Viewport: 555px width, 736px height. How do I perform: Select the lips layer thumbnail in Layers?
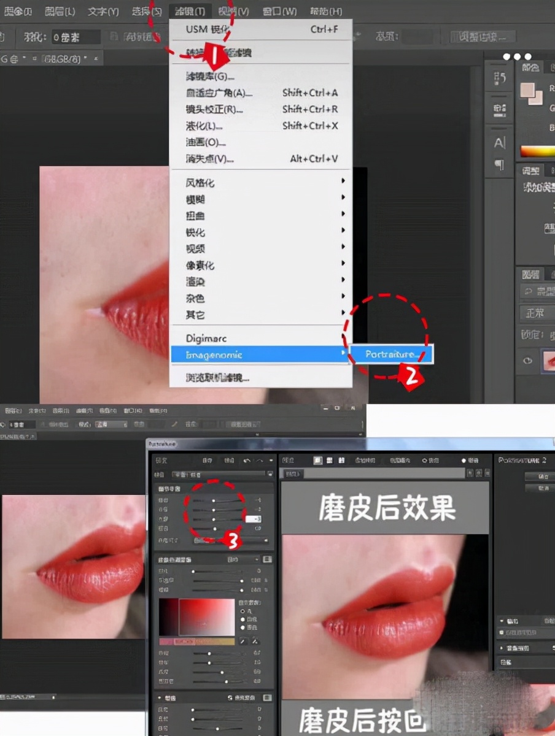(548, 361)
